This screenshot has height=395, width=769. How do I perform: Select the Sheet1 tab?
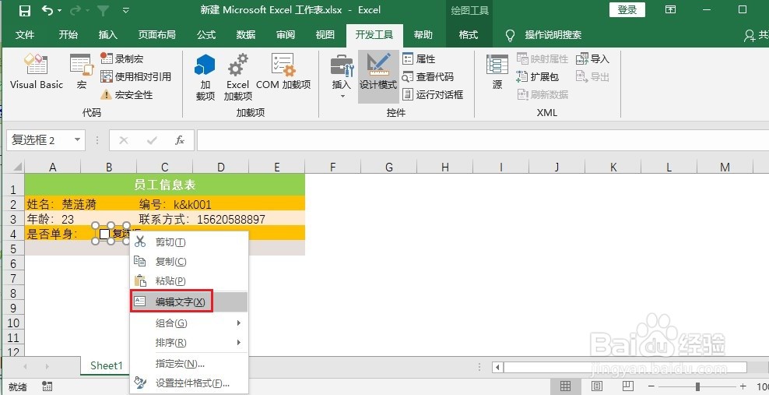pos(106,365)
